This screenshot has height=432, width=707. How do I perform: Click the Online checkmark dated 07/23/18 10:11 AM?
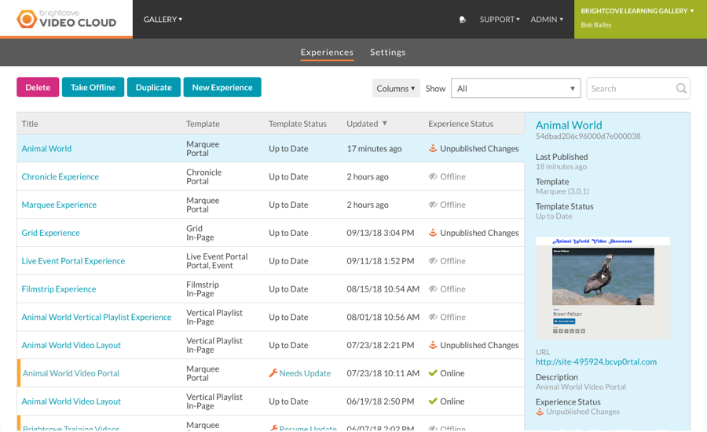tap(433, 373)
